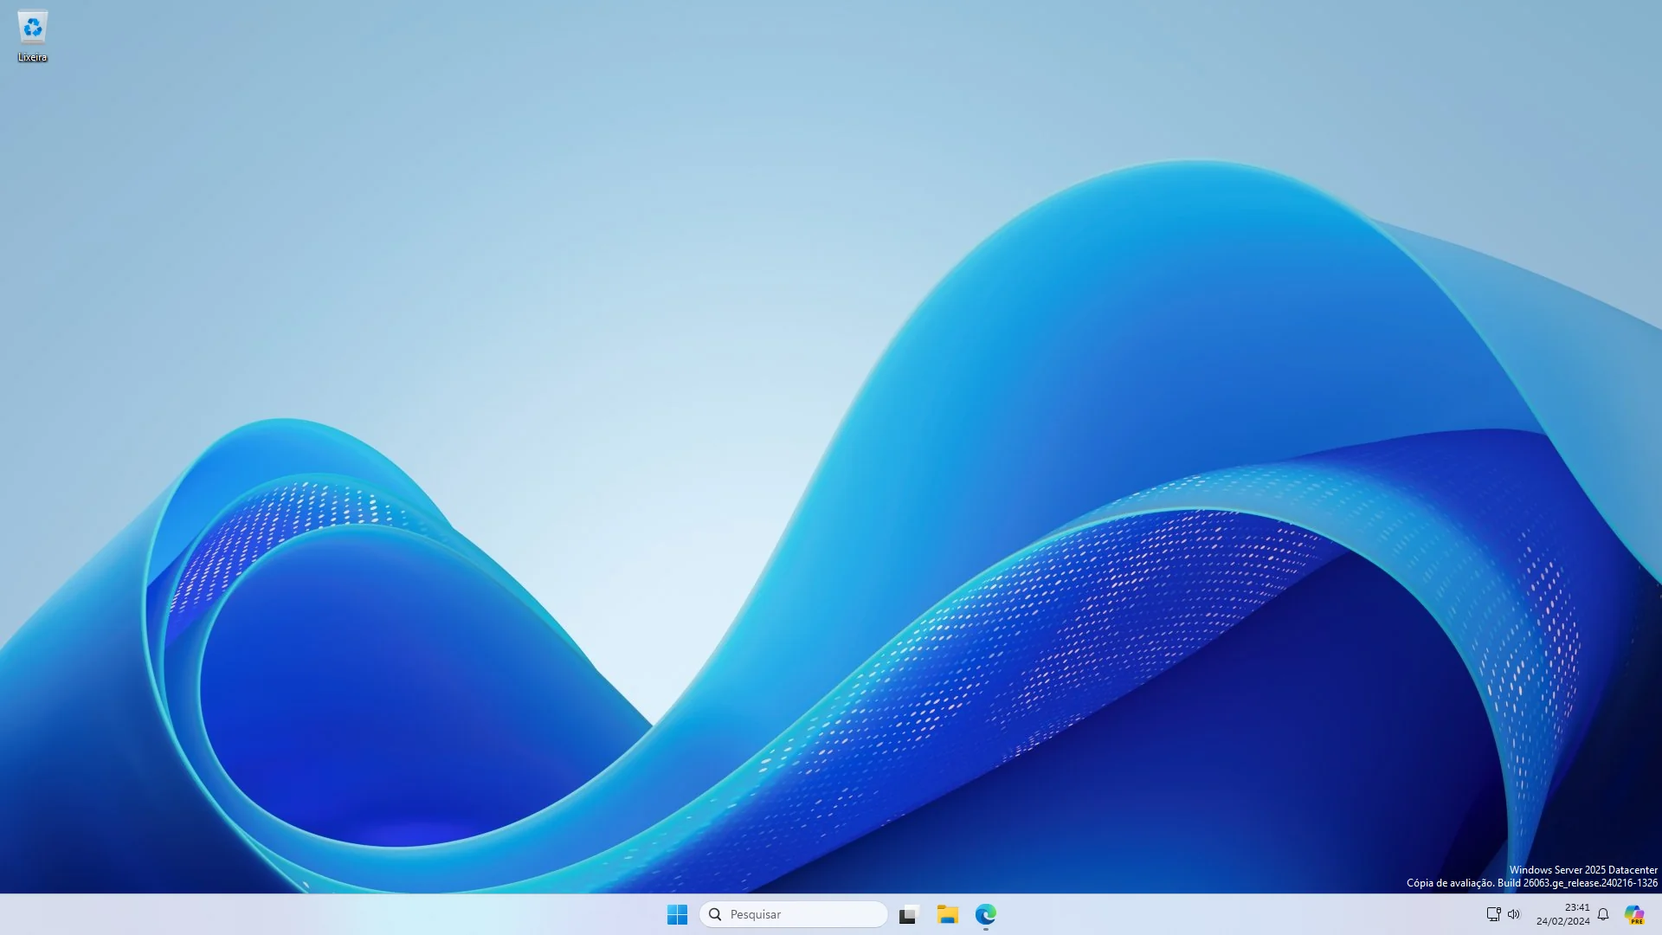Viewport: 1662px width, 935px height.
Task: Open Microsoft Edge from the taskbar
Action: pos(986,914)
